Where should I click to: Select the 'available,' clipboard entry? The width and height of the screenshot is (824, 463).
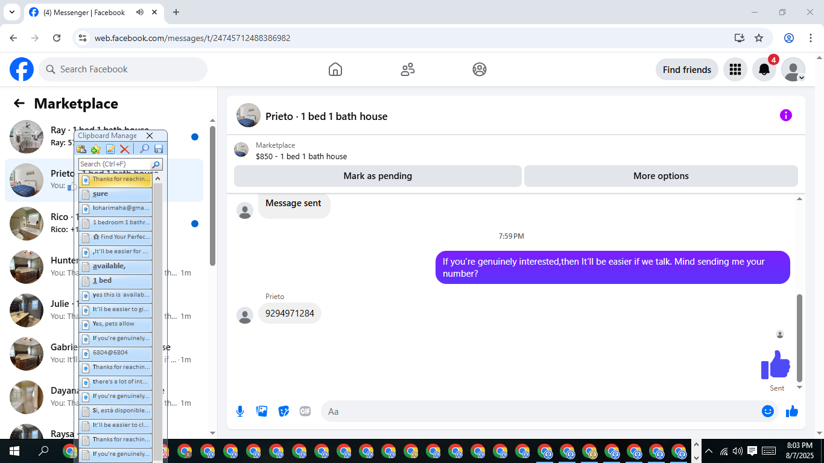pos(115,266)
